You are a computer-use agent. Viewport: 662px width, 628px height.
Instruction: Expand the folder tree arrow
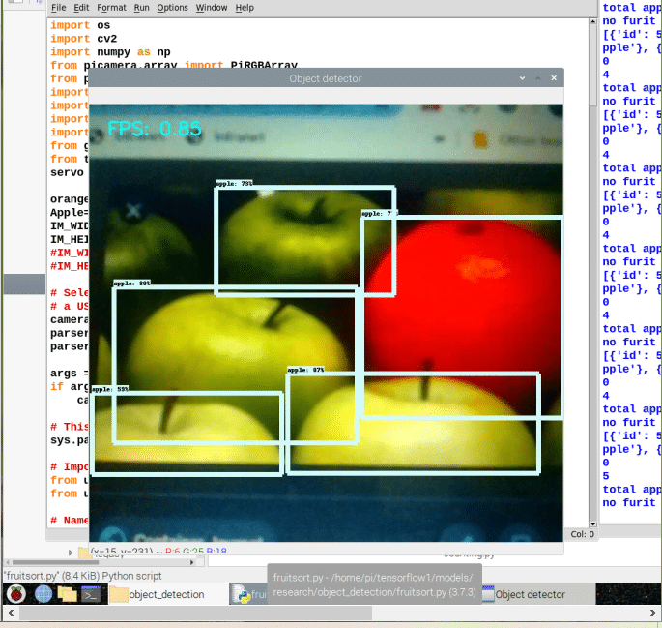click(x=70, y=553)
